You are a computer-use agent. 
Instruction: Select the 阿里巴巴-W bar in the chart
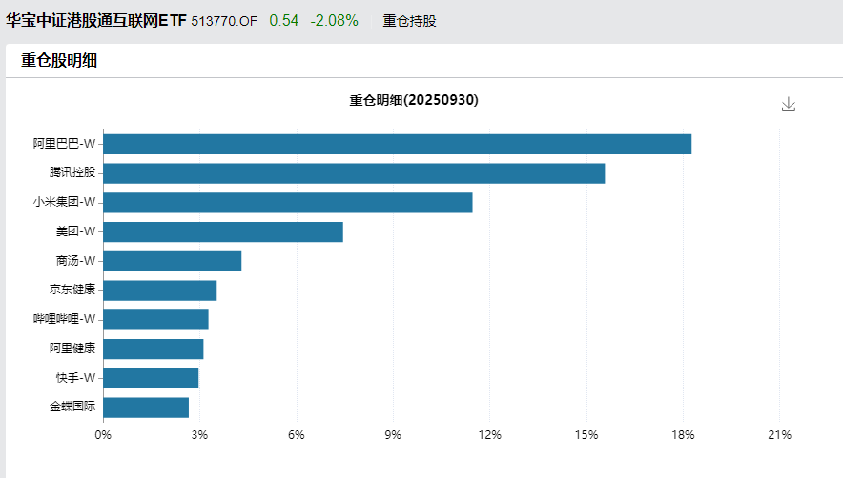point(397,144)
